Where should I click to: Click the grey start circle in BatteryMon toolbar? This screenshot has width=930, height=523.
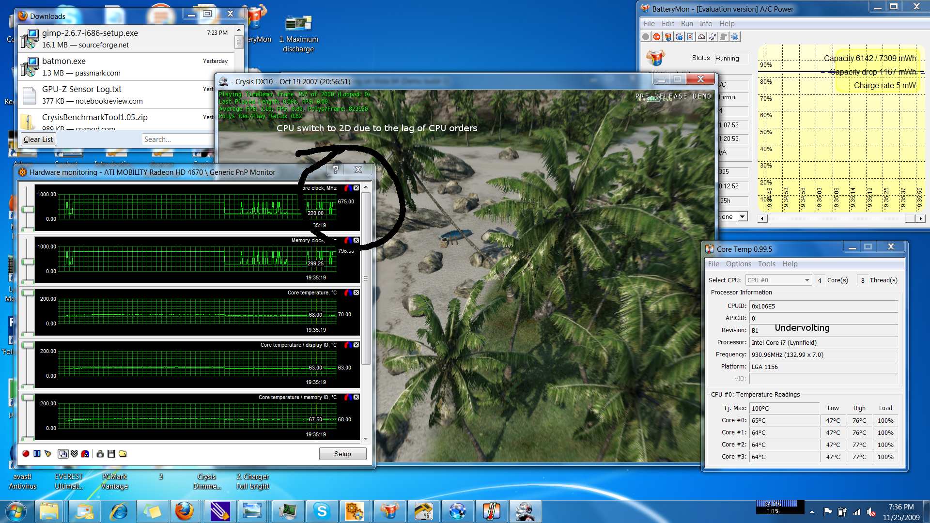646,37
